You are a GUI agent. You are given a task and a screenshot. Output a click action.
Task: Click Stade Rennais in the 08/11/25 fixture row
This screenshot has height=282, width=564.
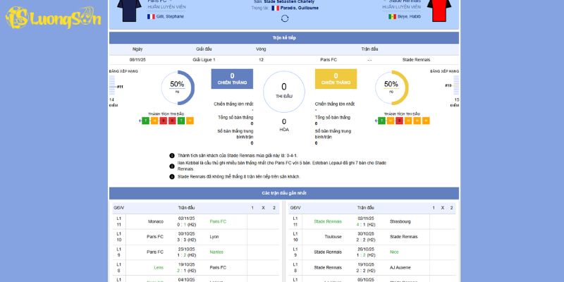pyautogui.click(x=416, y=60)
